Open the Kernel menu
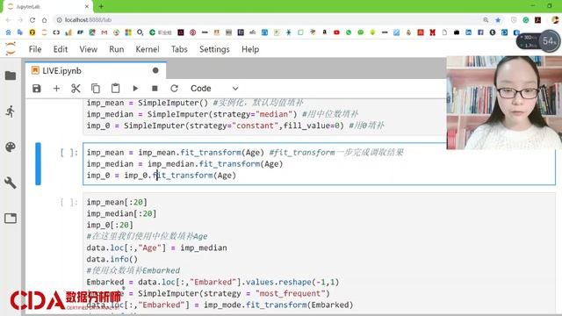This screenshot has width=562, height=316. (x=148, y=49)
